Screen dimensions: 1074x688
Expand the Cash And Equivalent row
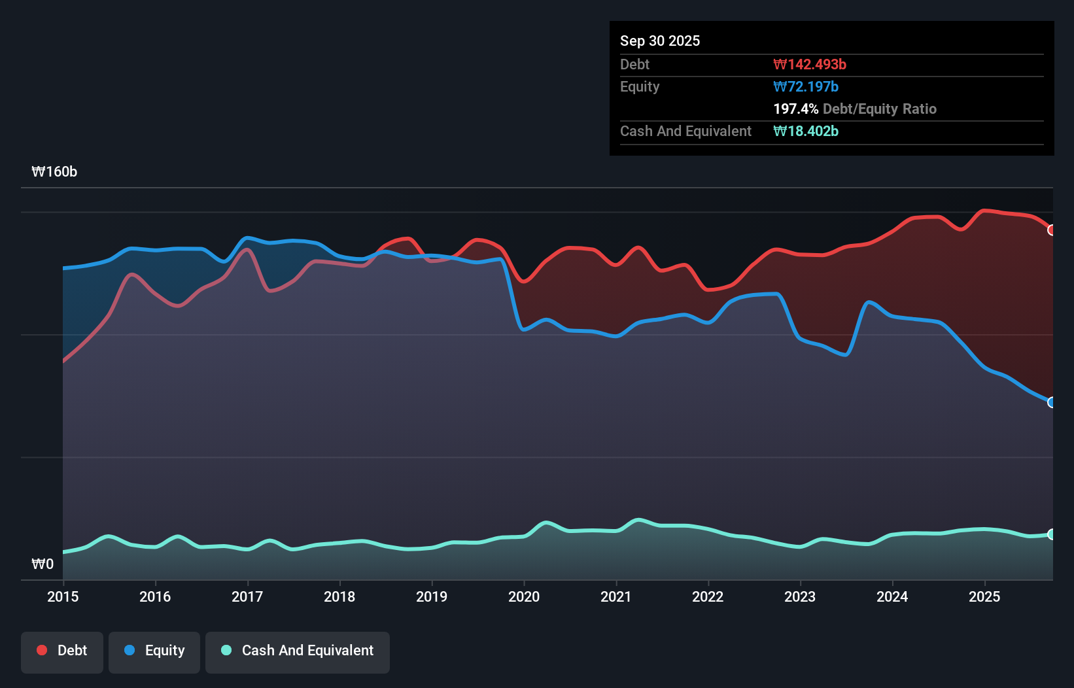point(685,131)
